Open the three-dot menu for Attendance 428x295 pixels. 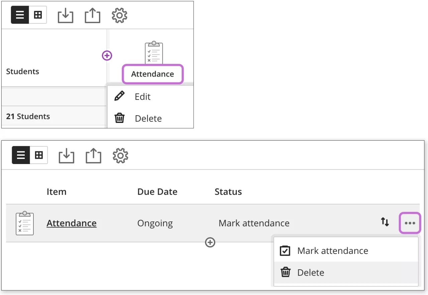[x=410, y=223]
